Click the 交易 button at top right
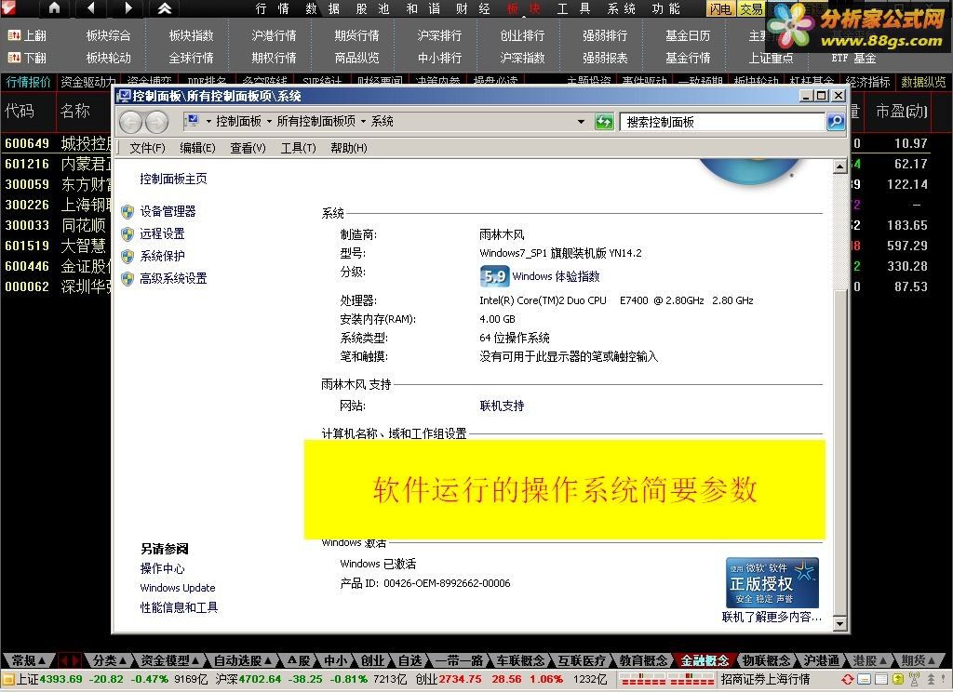Screen dimensions: 953x692 [751, 8]
